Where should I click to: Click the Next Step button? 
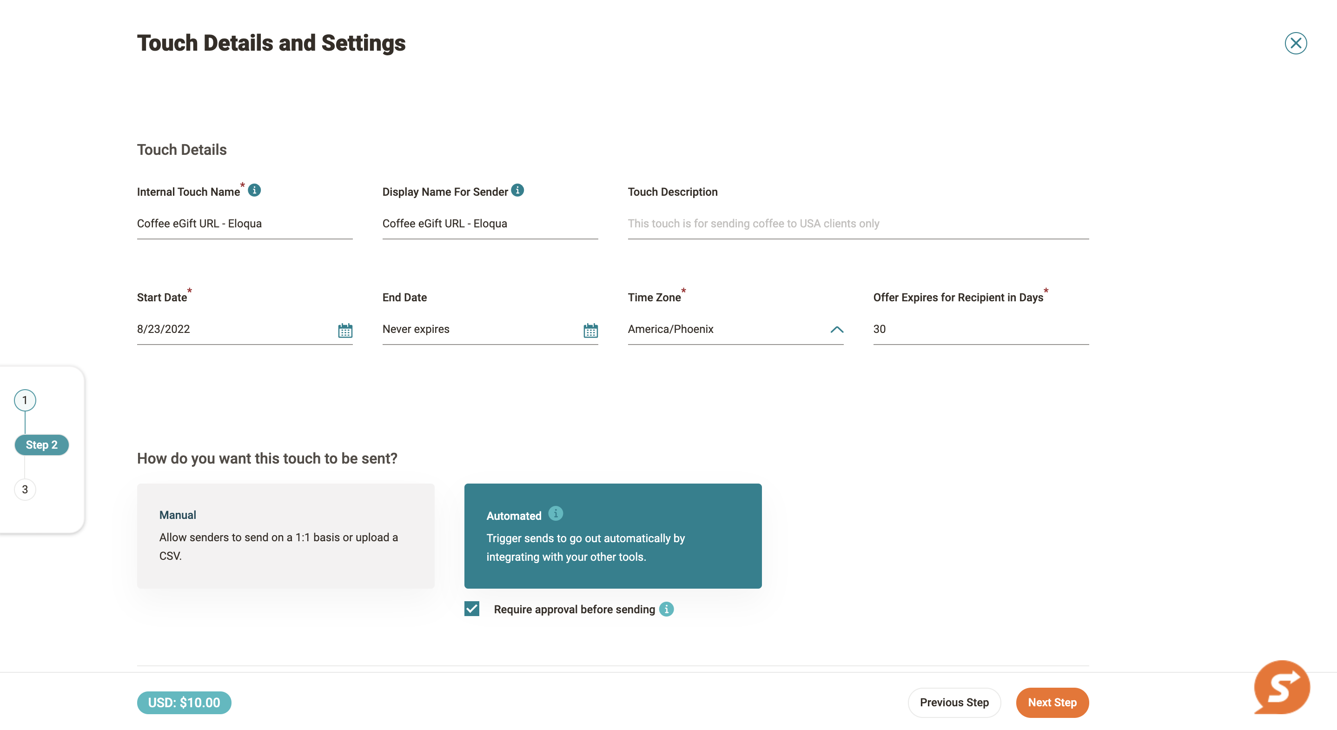point(1052,703)
